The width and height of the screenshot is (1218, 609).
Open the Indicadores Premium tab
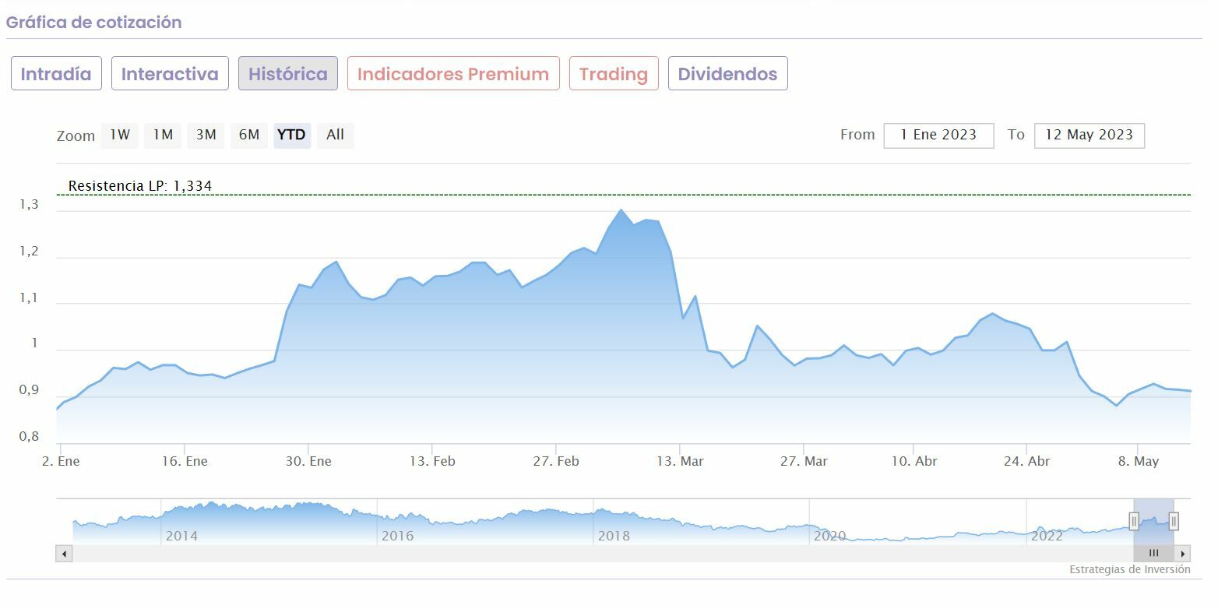(x=453, y=74)
